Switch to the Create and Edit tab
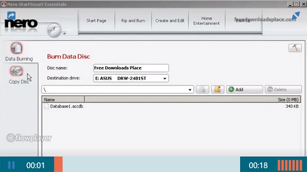The height and width of the screenshot is (172, 307). pos(170,21)
